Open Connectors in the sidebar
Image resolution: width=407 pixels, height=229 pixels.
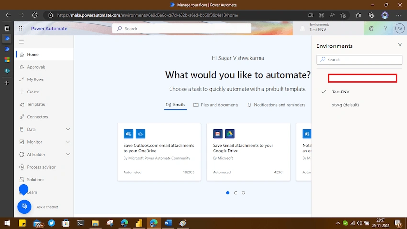click(x=45, y=117)
